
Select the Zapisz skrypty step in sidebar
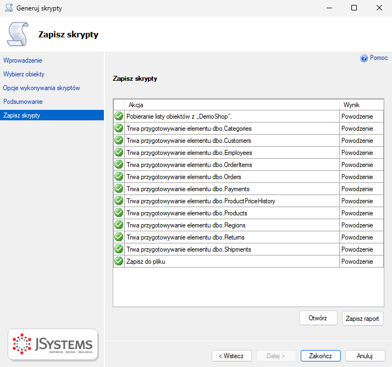click(52, 115)
